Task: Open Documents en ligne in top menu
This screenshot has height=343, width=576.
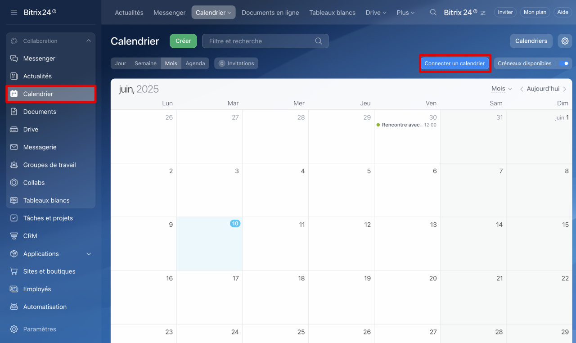Action: click(x=270, y=13)
